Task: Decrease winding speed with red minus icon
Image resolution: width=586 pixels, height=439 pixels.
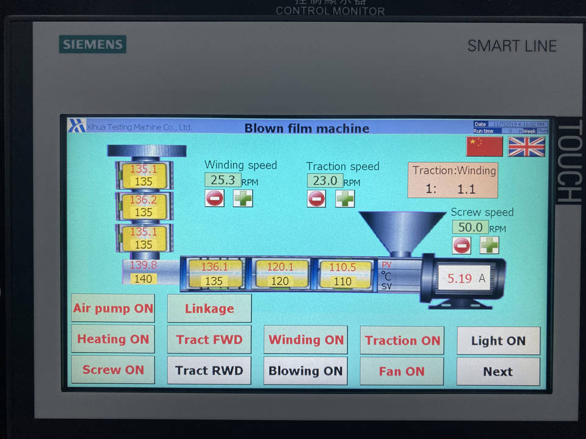Action: [214, 198]
